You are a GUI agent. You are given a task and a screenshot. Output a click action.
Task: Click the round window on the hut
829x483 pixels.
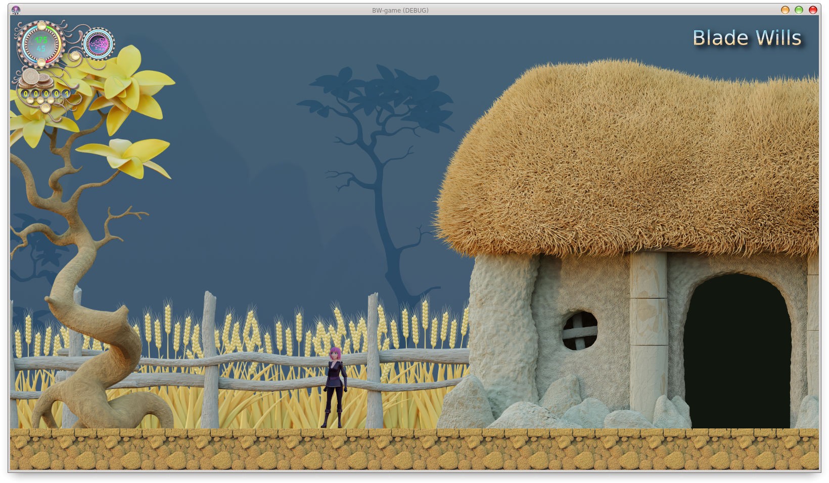coord(580,330)
